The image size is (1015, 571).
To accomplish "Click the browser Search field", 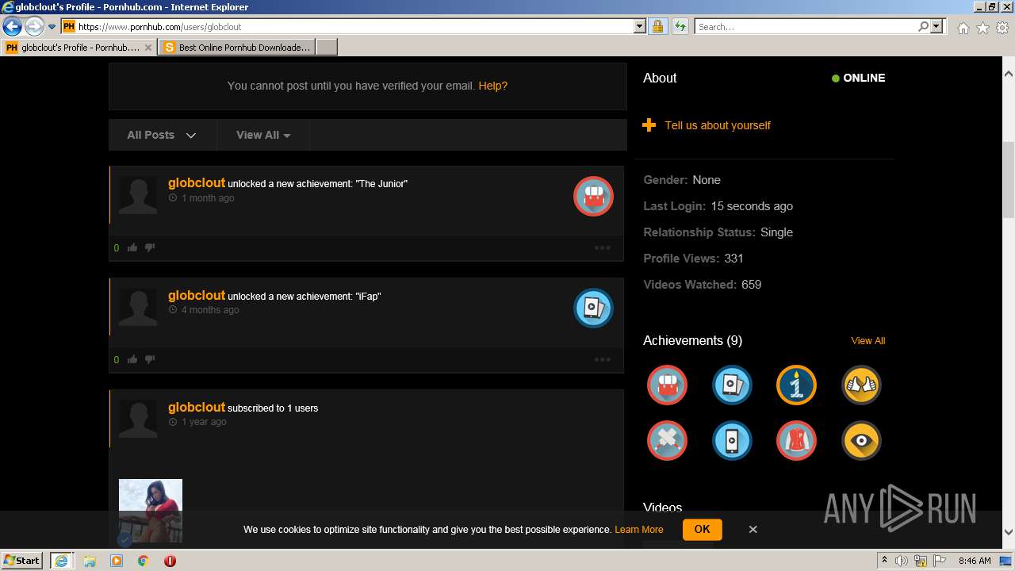I will [x=806, y=27].
